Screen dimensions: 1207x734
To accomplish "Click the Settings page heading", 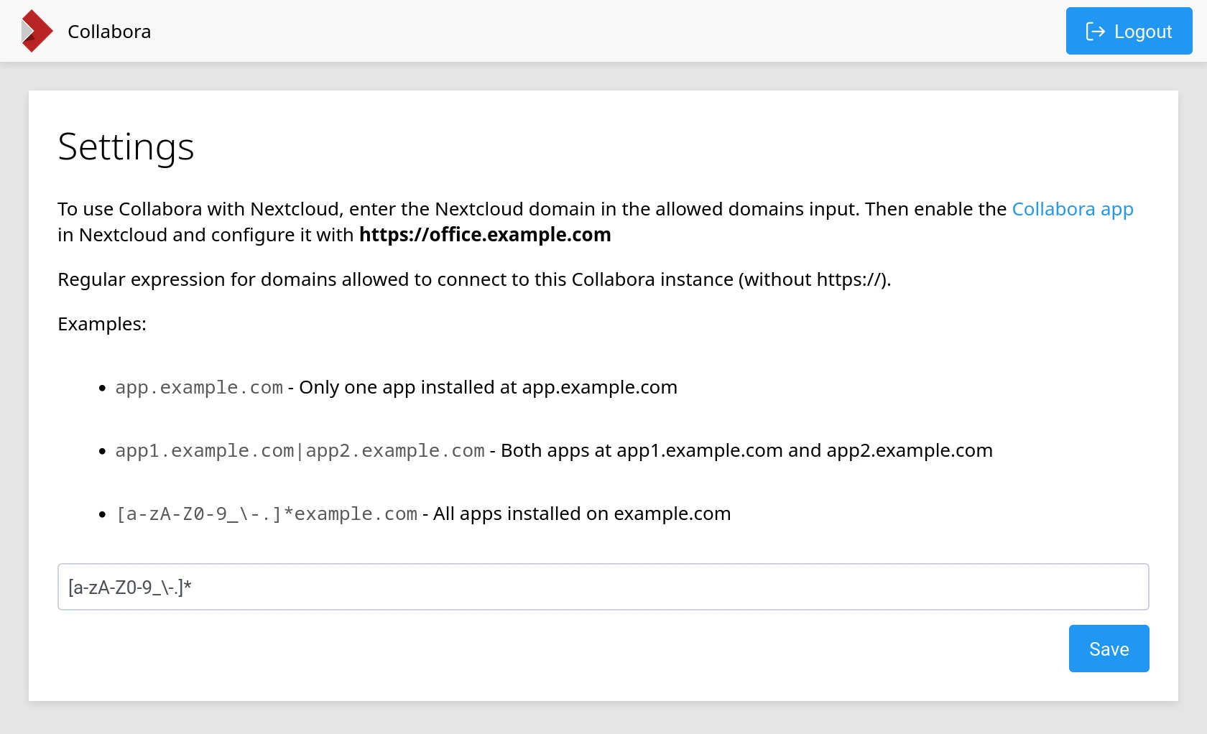I will 126,147.
